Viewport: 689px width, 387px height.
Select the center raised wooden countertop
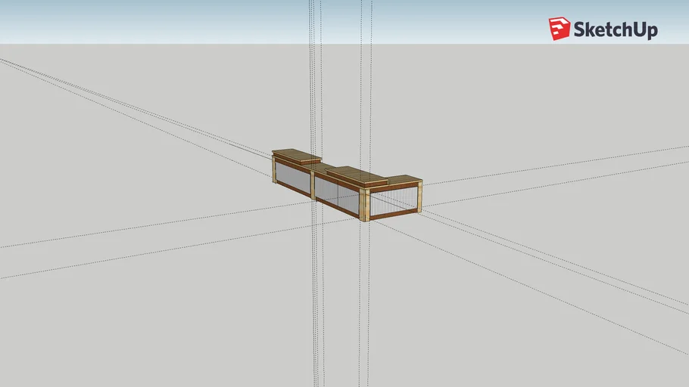click(356, 176)
